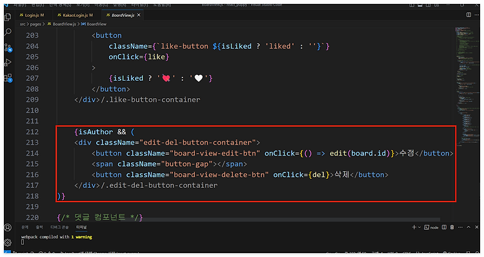Click the terminal cursor input area
This screenshot has height=257, width=484.
click(x=23, y=242)
